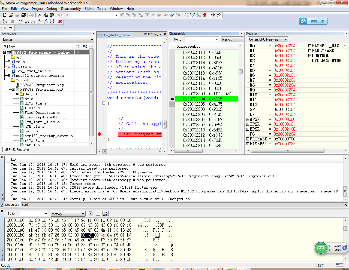Click the red Toggle Breakpoint toolbar icon
The image size is (349, 270).
[x=205, y=15]
